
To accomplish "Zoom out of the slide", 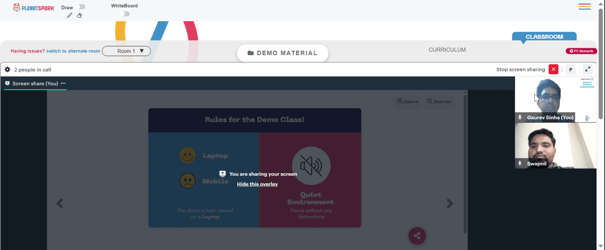I will 438,101.
